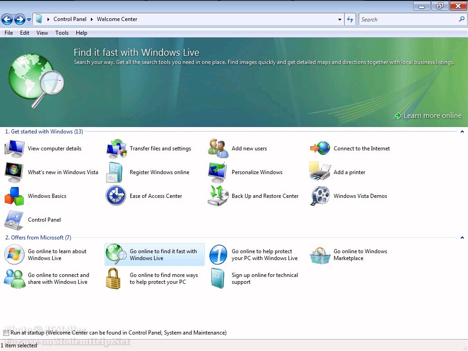Click the Transfer files and settings icon
The height and width of the screenshot is (351, 468).
point(116,149)
